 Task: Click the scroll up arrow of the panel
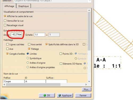[x=89, y=10]
